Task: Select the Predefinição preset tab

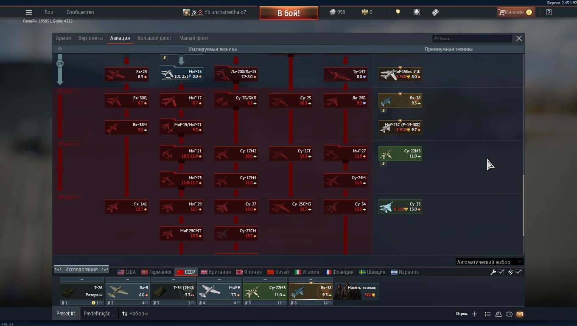Action: click(x=99, y=314)
